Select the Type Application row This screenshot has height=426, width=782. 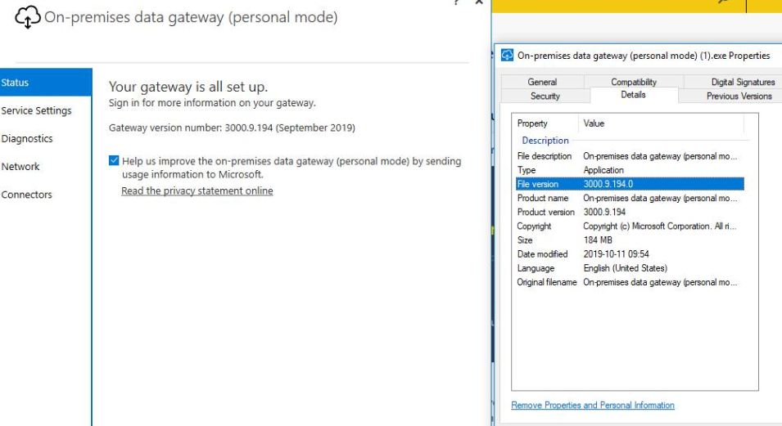coord(630,170)
